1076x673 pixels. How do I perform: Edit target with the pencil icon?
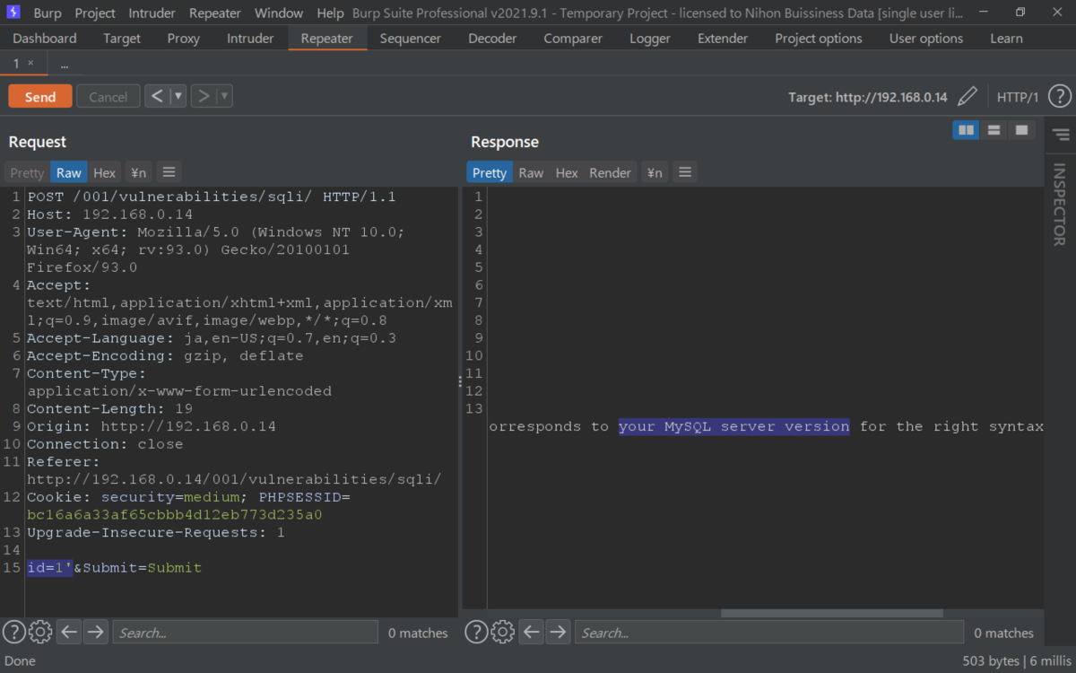tap(968, 96)
